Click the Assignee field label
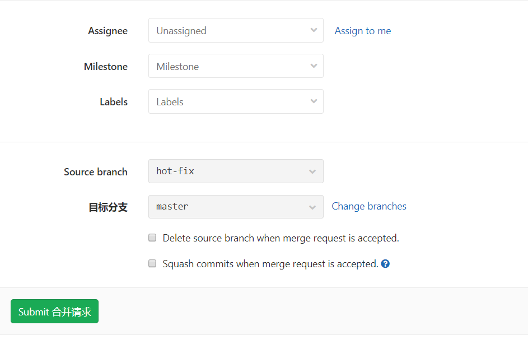The height and width of the screenshot is (344, 528). coord(108,31)
